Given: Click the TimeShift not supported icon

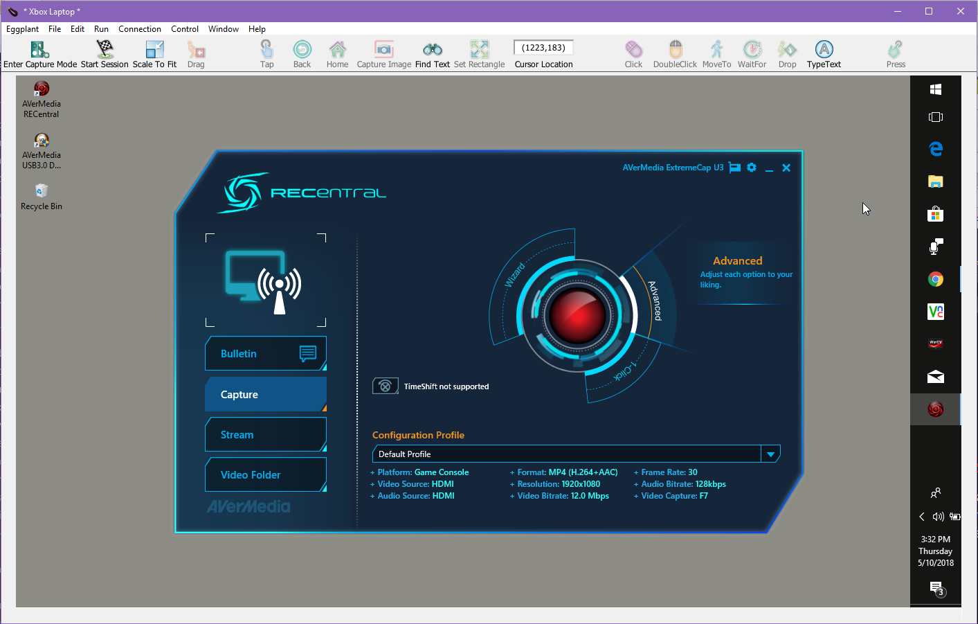Looking at the screenshot, I should (x=386, y=386).
